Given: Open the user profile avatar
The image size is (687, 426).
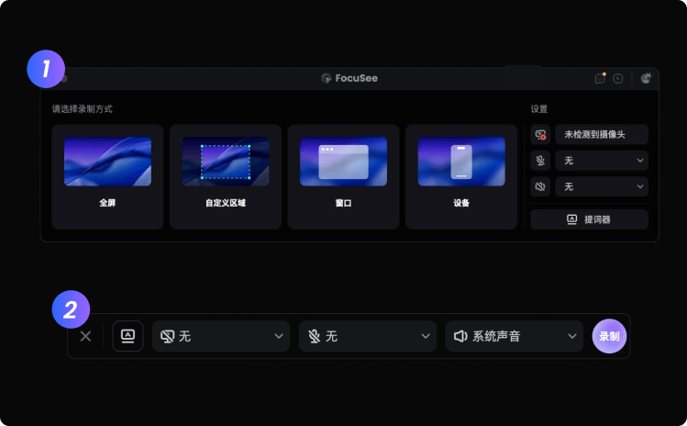Looking at the screenshot, I should pos(646,78).
